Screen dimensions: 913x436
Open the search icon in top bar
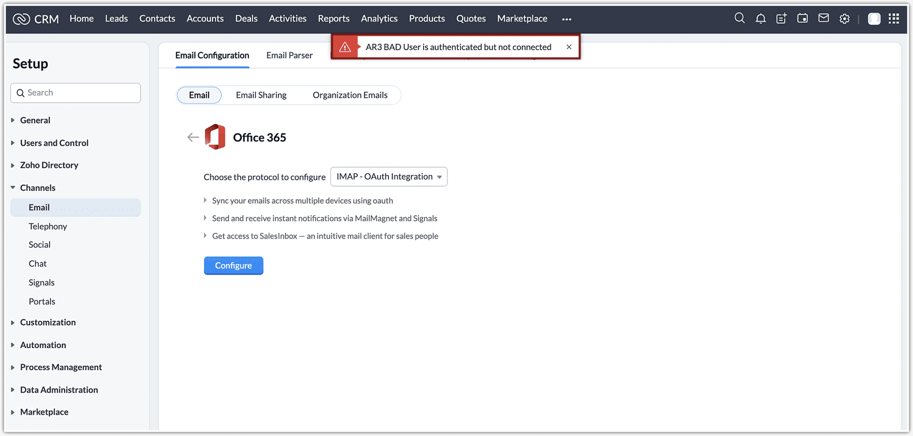click(x=740, y=18)
